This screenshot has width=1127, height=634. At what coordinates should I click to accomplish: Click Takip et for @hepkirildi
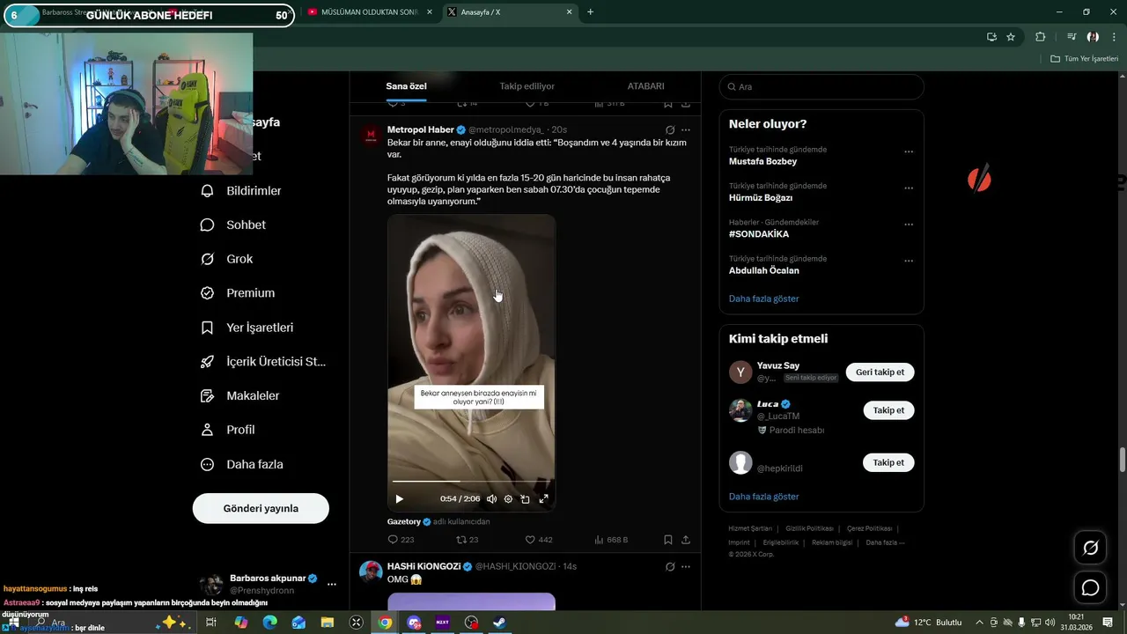pyautogui.click(x=888, y=462)
